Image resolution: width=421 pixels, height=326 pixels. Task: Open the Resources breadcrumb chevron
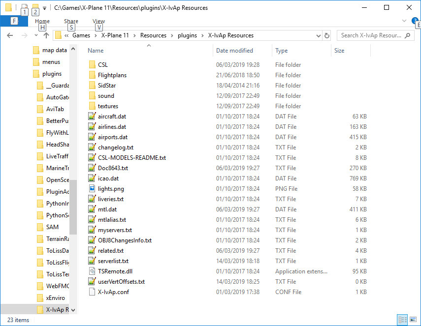(x=172, y=35)
